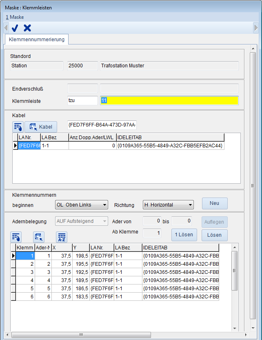Screen dimensions: 262x340
Task: Click the IDELEITAB column header in the Kabel table
Action: [170, 138]
